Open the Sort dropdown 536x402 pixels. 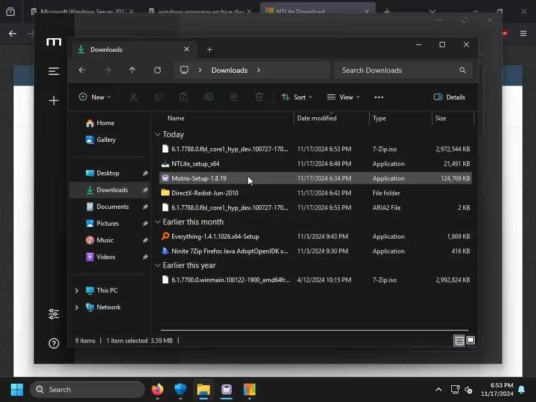[x=296, y=97]
